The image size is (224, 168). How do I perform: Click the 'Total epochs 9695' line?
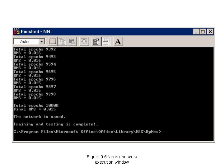coord(35,72)
